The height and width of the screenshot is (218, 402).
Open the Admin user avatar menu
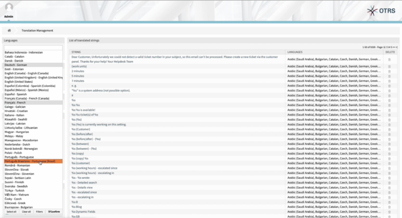point(9,7)
